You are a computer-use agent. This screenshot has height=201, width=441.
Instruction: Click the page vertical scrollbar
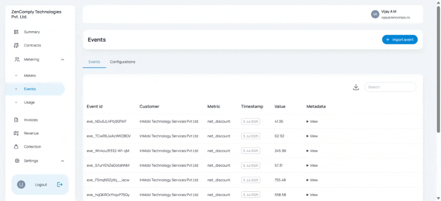438,69
